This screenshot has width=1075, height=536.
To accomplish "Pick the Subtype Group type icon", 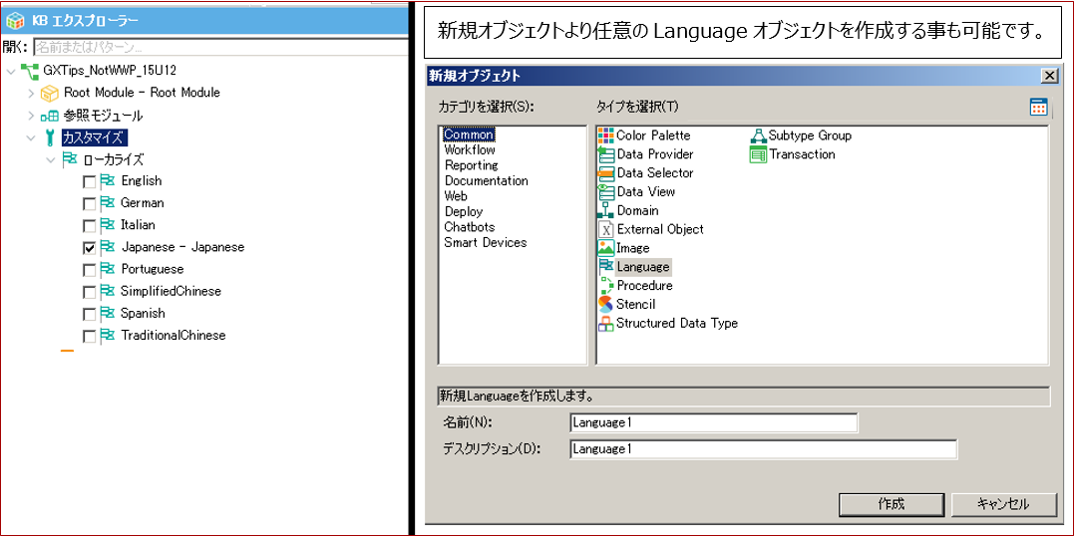I will 758,135.
